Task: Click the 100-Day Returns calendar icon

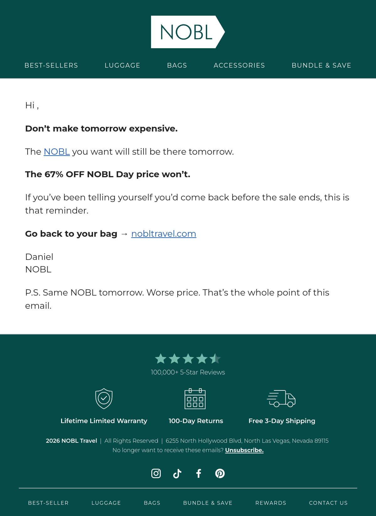Action: [195, 399]
